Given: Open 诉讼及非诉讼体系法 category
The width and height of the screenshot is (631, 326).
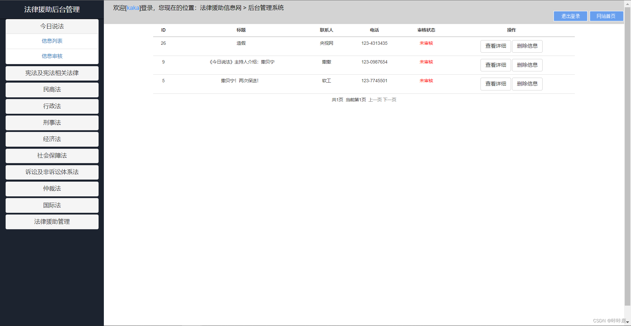Looking at the screenshot, I should pyautogui.click(x=52, y=172).
